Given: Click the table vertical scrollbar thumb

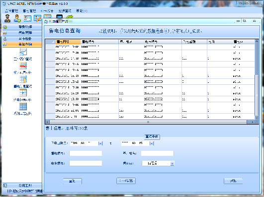Looking at the screenshot, I should (x=257, y=95).
